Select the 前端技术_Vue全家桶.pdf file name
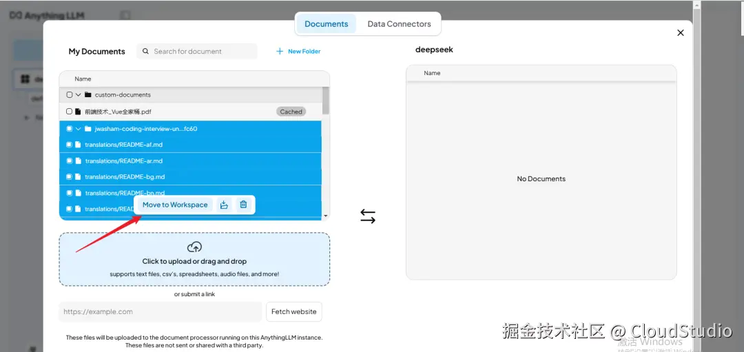Viewport: 744px width, 352px height. tap(118, 112)
